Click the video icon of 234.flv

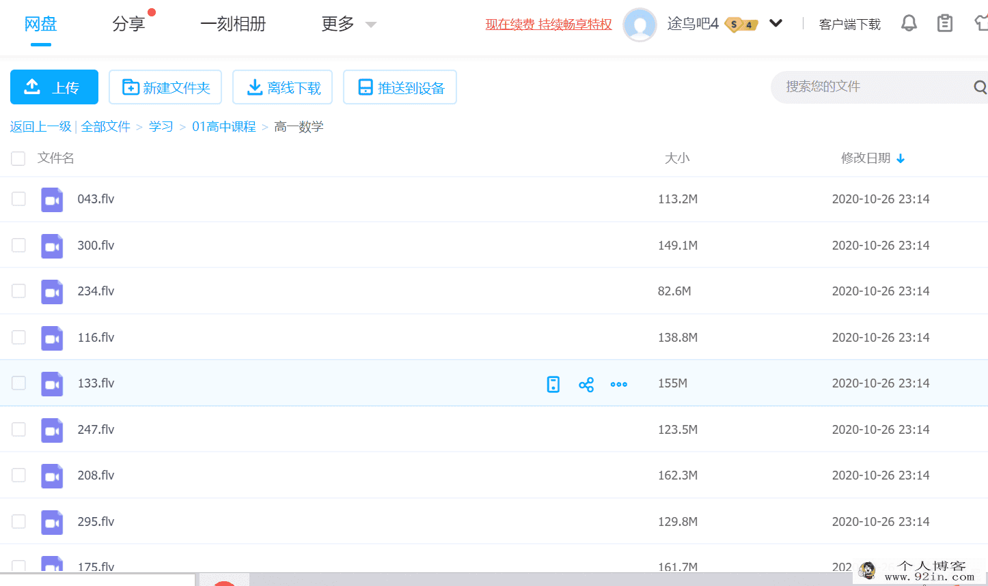52,292
